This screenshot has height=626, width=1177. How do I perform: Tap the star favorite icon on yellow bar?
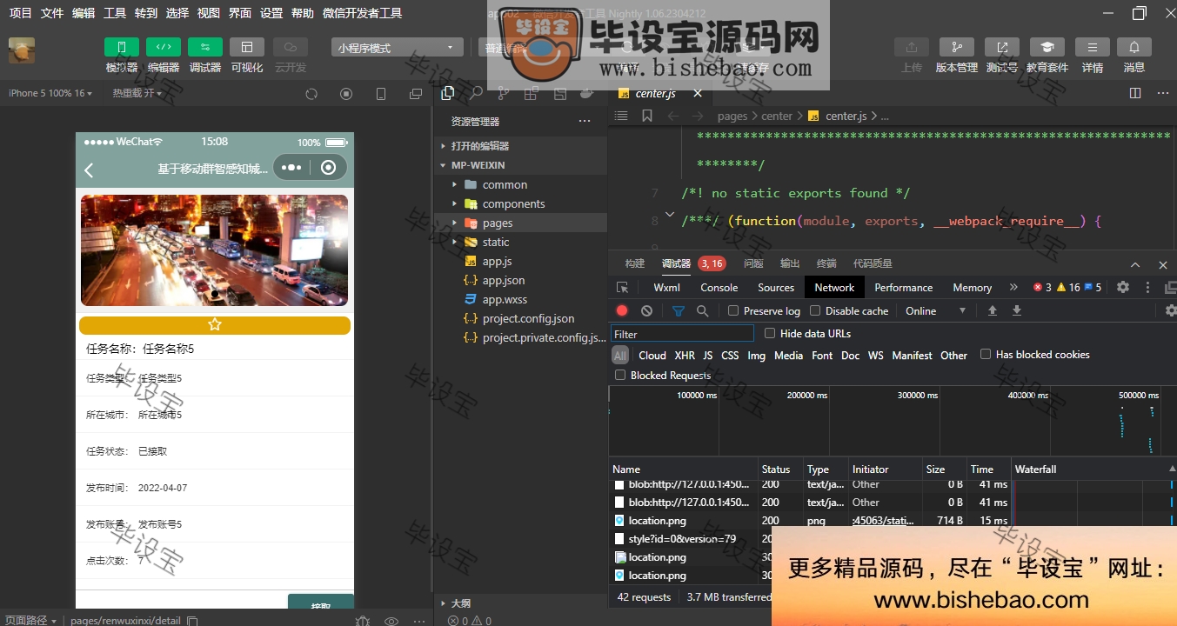point(215,324)
